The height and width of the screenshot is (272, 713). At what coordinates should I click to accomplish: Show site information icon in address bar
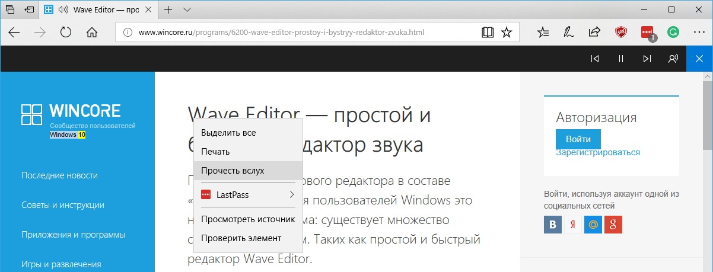coord(128,33)
